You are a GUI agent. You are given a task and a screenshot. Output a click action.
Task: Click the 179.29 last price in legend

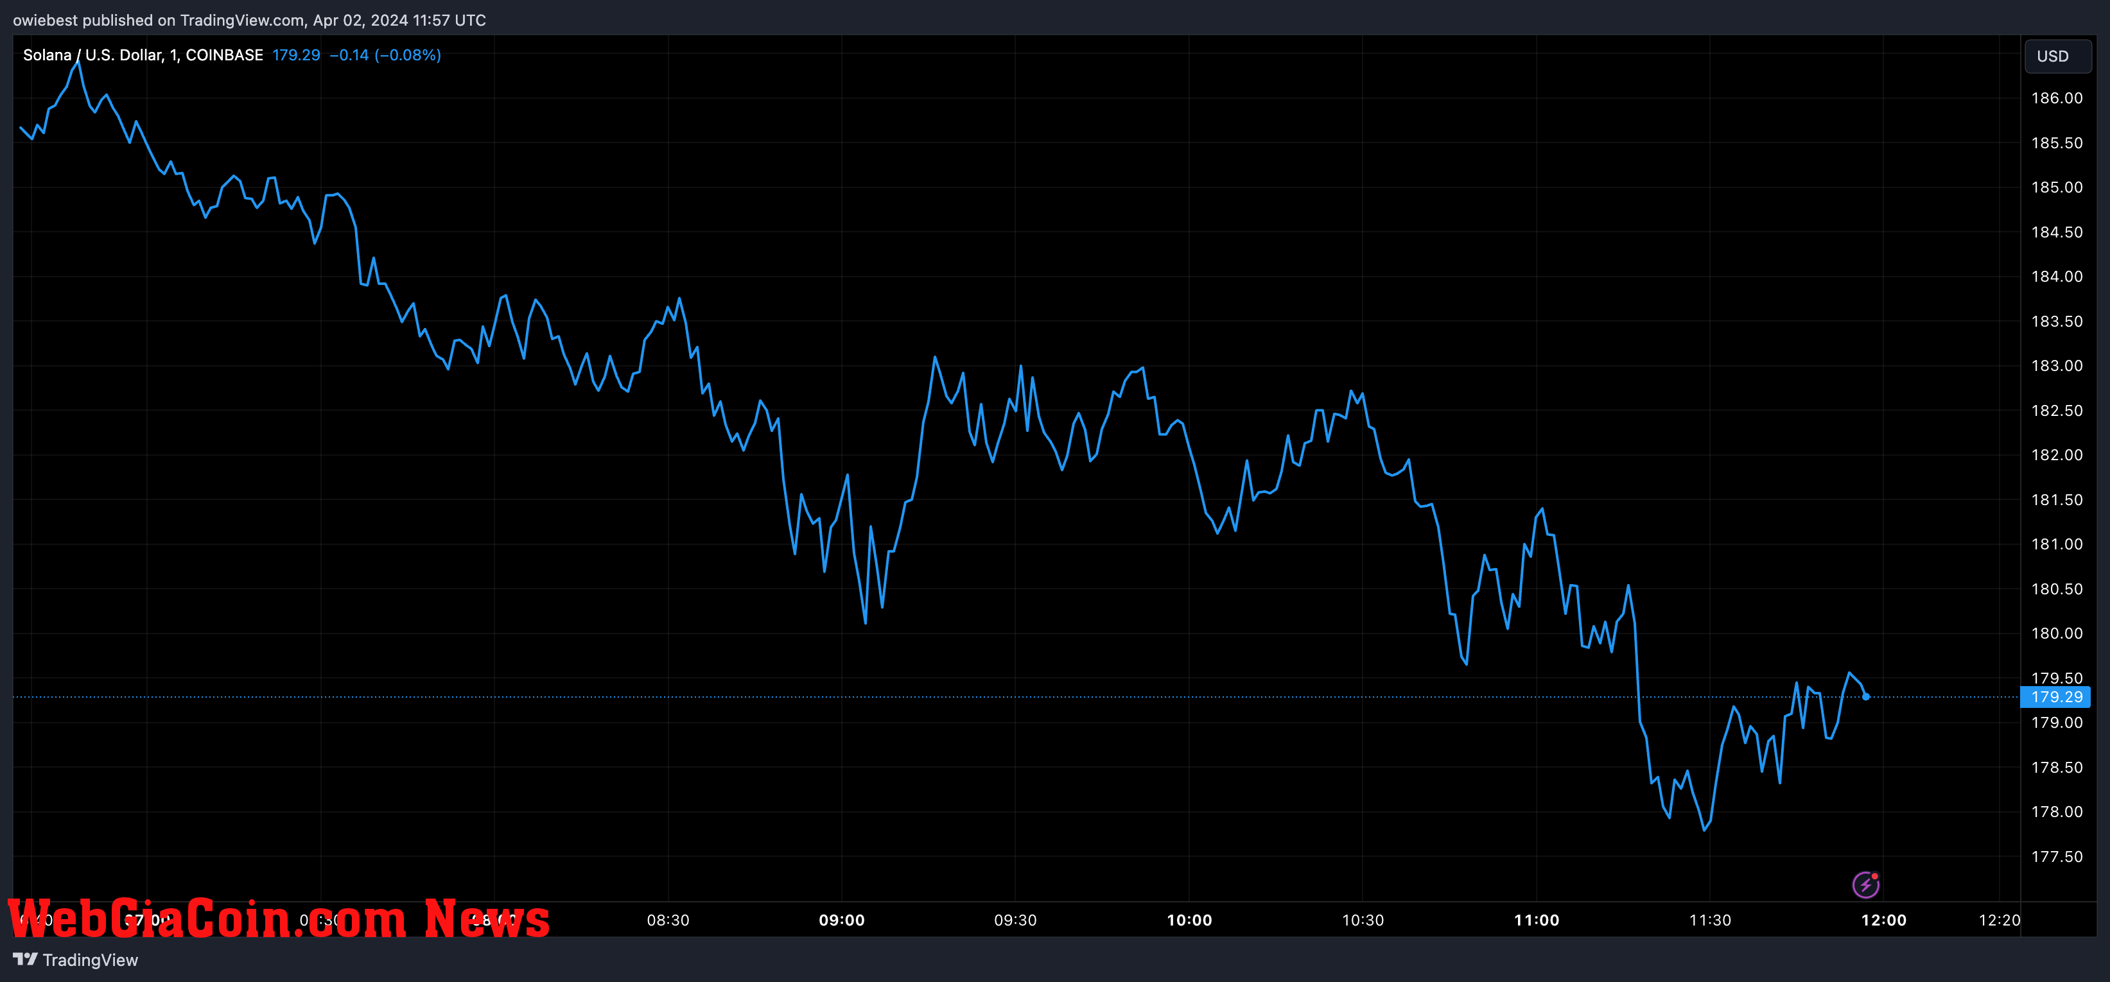click(295, 55)
